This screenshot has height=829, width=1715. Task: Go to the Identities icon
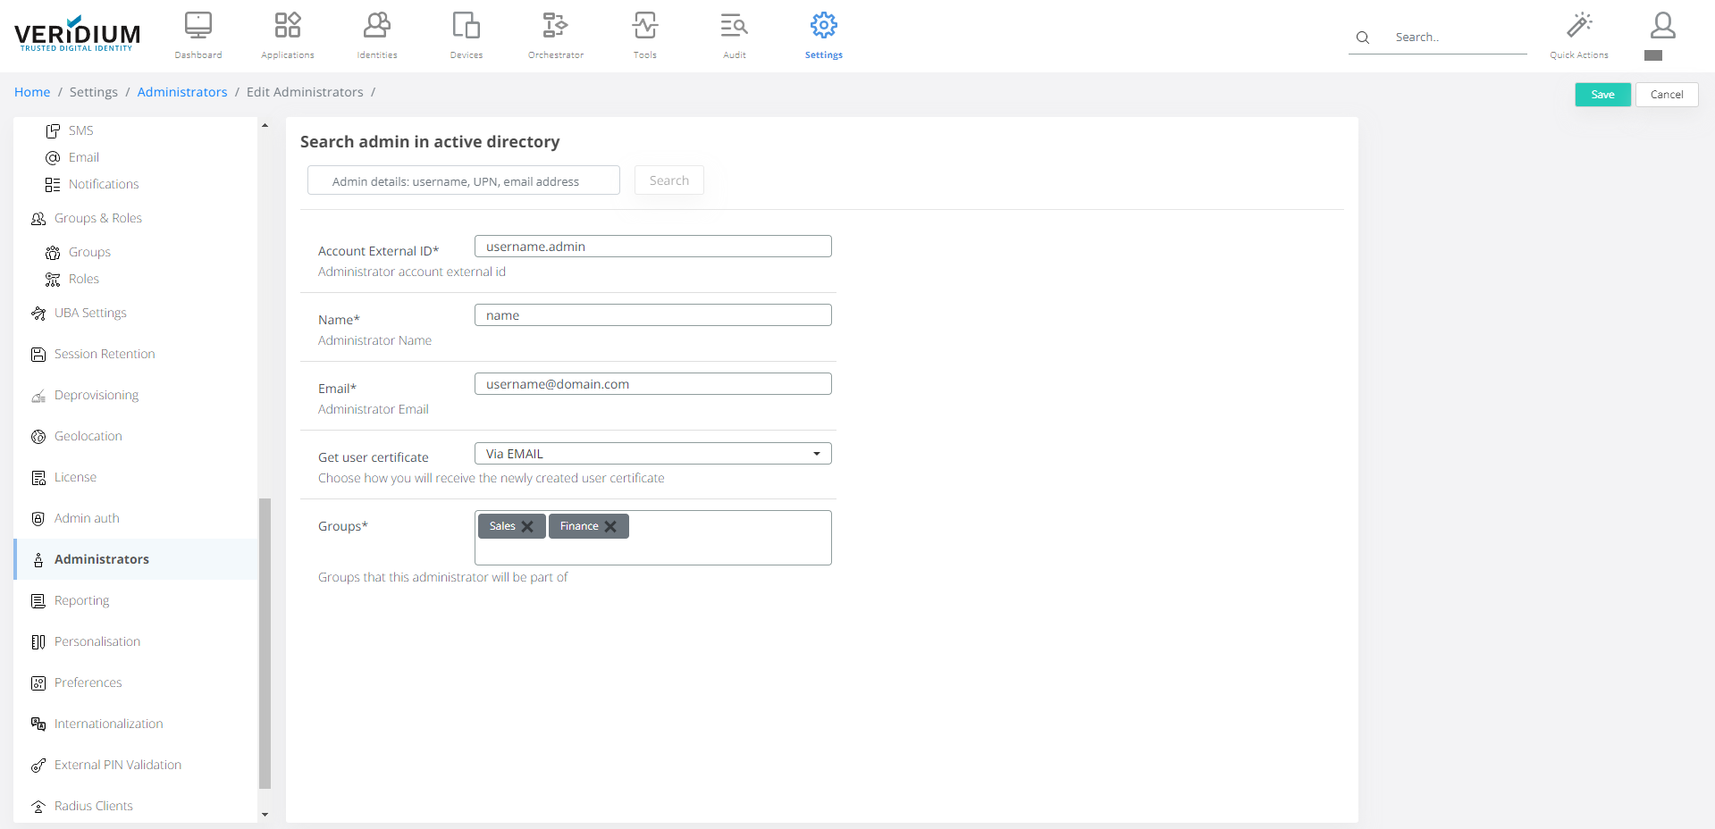tap(377, 26)
